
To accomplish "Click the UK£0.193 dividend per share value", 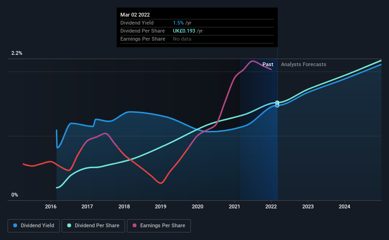I will click(x=184, y=31).
